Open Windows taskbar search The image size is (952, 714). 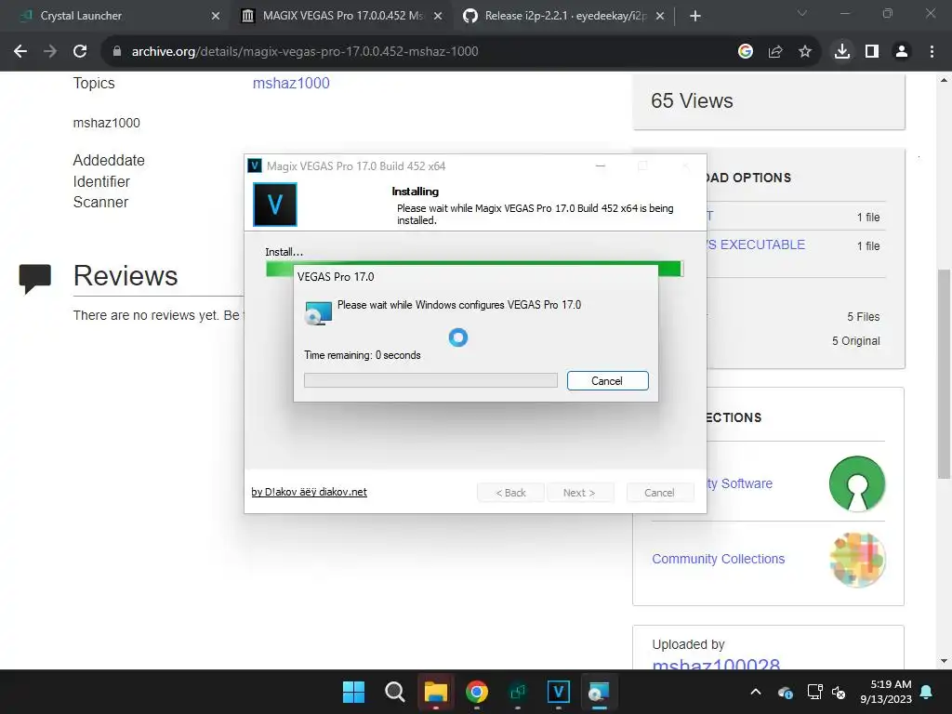click(394, 692)
